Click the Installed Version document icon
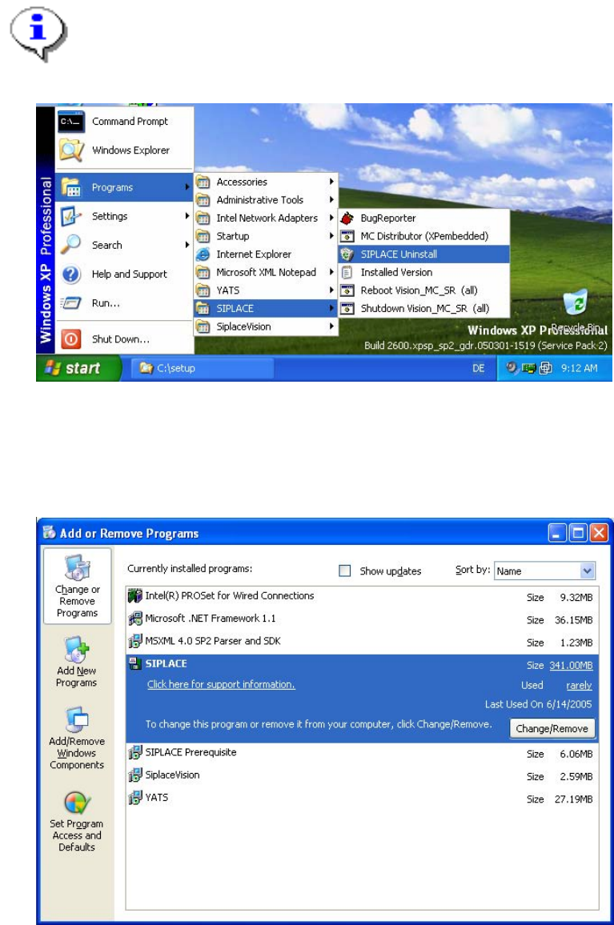Image resolution: width=614 pixels, height=925 pixels. click(347, 272)
